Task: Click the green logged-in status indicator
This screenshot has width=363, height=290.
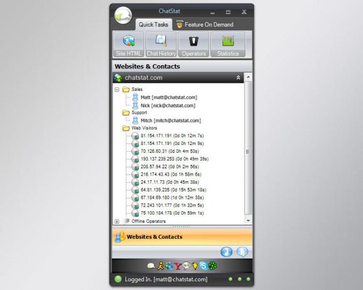Action: (118, 279)
